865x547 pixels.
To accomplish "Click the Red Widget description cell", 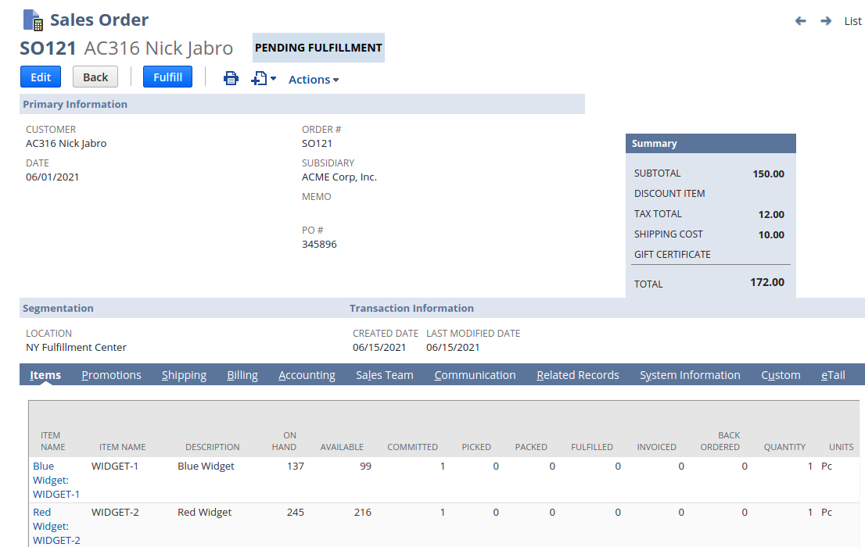I will point(205,513).
